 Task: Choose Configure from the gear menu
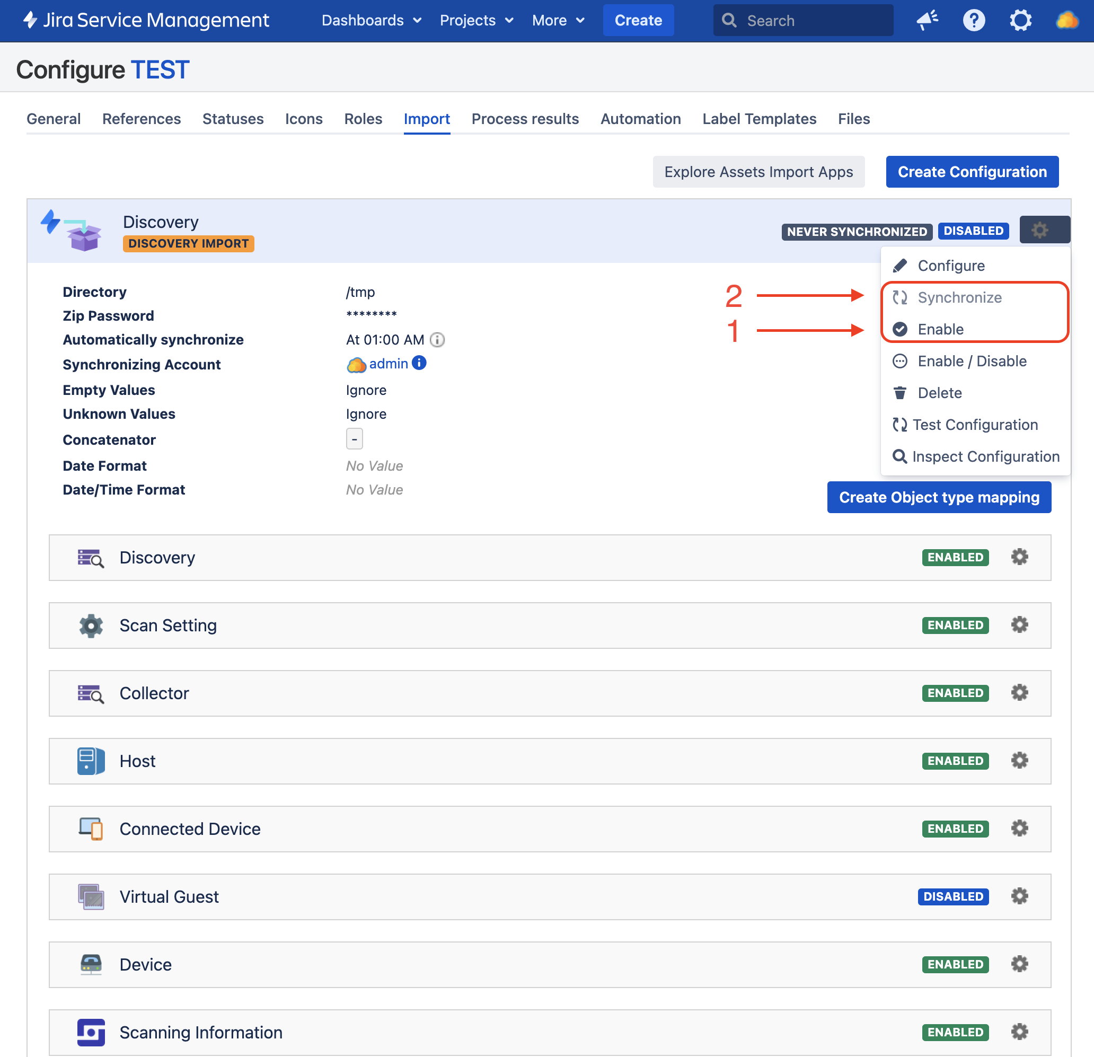click(x=975, y=266)
